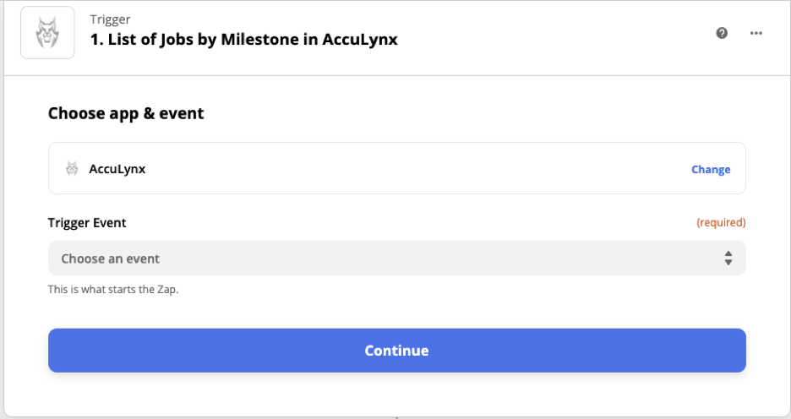
Task: Click the small AccuLynx icon in app row
Action: point(72,168)
